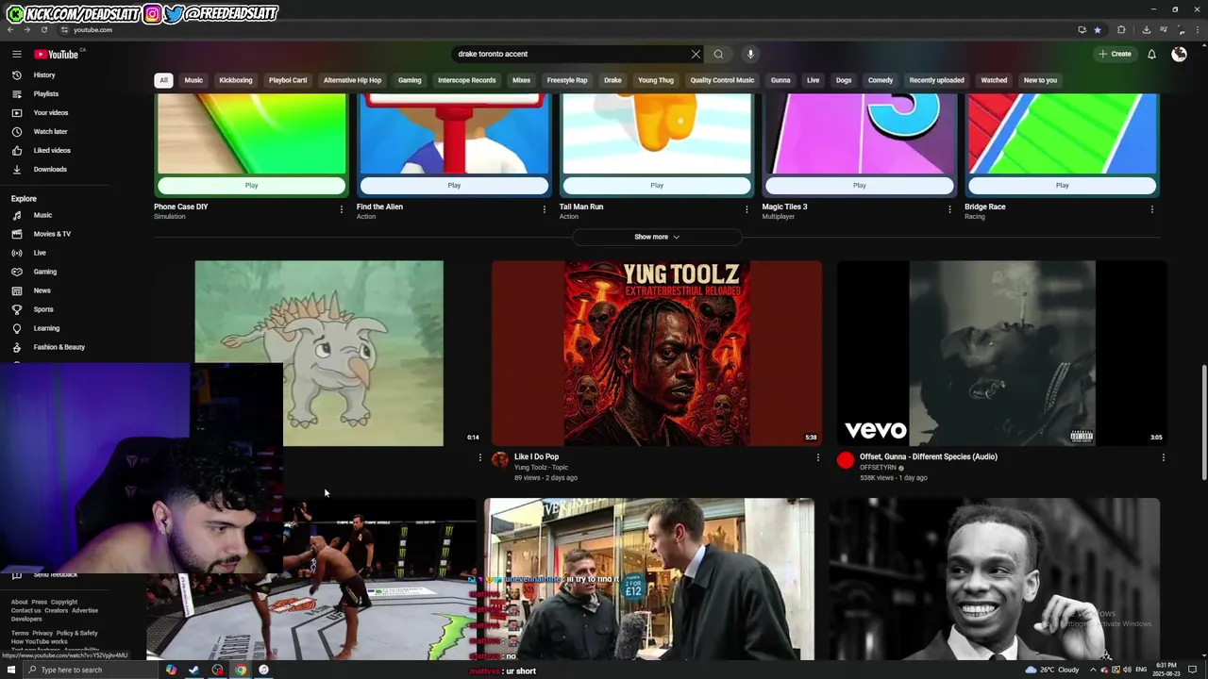Select the Kickboxing filter chip
Viewport: 1208px width, 679px height.
[236, 80]
